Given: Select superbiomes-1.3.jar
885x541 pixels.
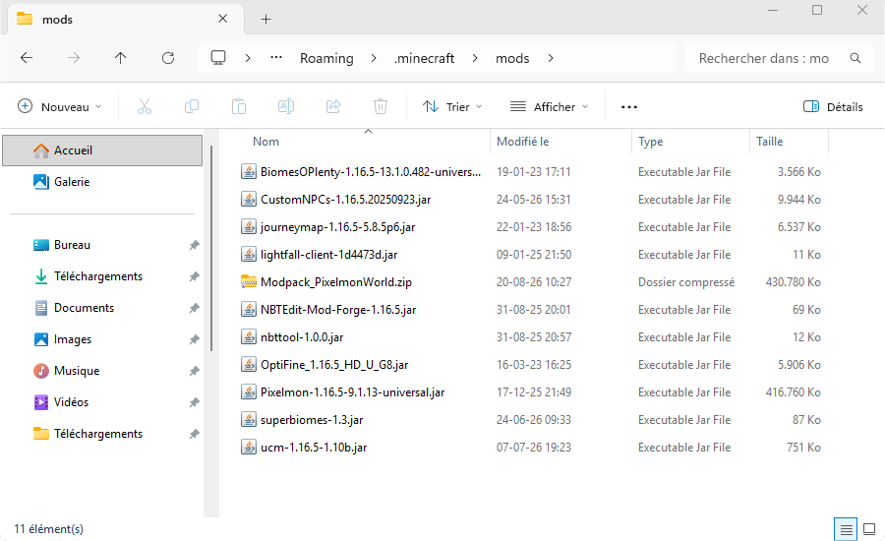Looking at the screenshot, I should coord(312,420).
